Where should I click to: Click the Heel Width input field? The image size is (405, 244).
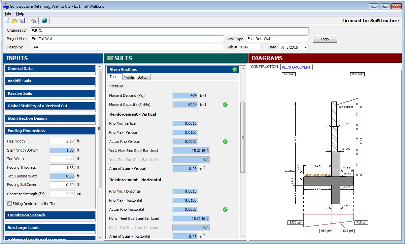point(62,141)
